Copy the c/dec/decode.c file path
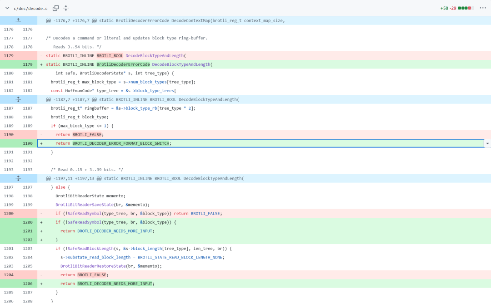 point(55,8)
